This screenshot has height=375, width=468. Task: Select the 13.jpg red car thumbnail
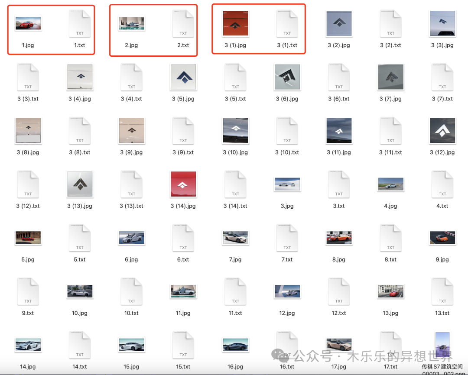point(391,291)
